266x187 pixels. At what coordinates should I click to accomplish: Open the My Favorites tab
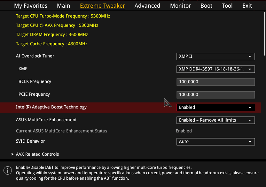[31, 6]
